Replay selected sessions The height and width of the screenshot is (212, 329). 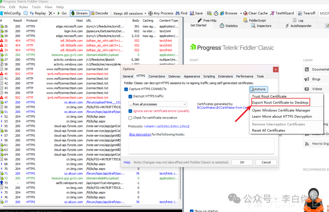[38, 13]
